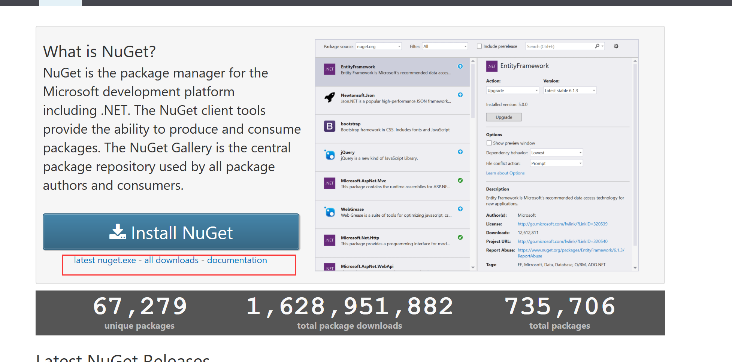
Task: Open the documentation link
Action: (x=237, y=260)
